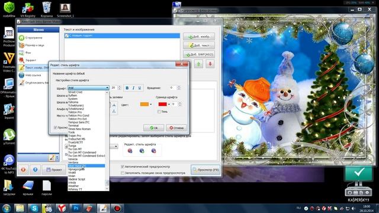
Task: Enable the 'Тень' shadow checkbox
Action: tap(159, 112)
